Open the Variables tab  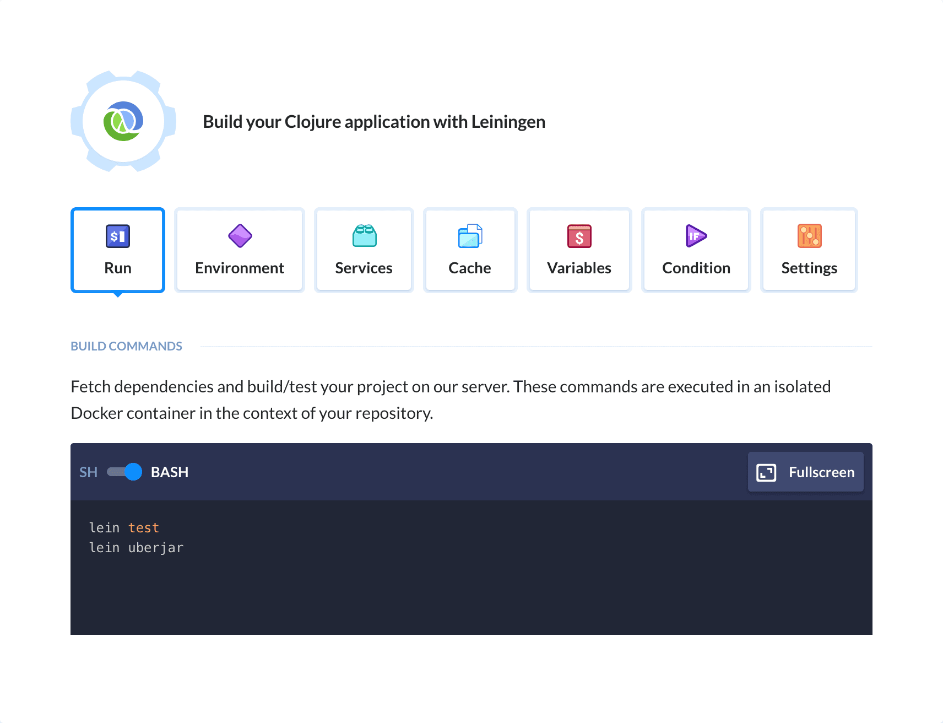point(579,250)
